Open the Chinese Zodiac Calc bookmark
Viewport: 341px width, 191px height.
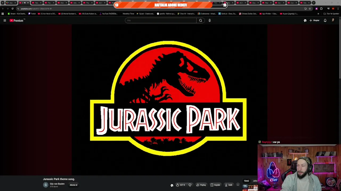tap(248, 14)
